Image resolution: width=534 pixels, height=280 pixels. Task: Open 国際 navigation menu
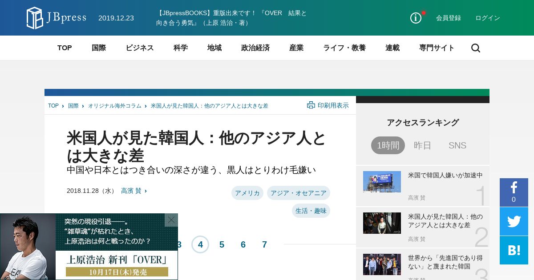[x=99, y=48]
